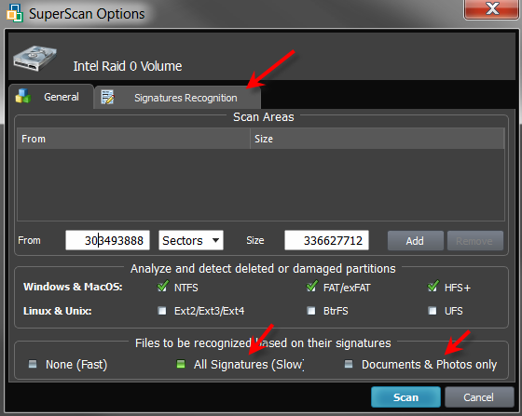Uncheck the FAT/exFAT checkbox
Image resolution: width=522 pixels, height=416 pixels.
(311, 286)
